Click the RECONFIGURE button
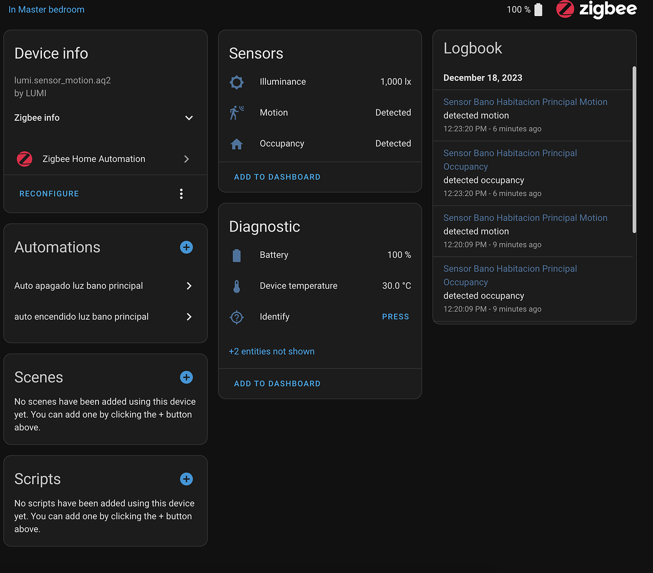653x573 pixels. 49,194
